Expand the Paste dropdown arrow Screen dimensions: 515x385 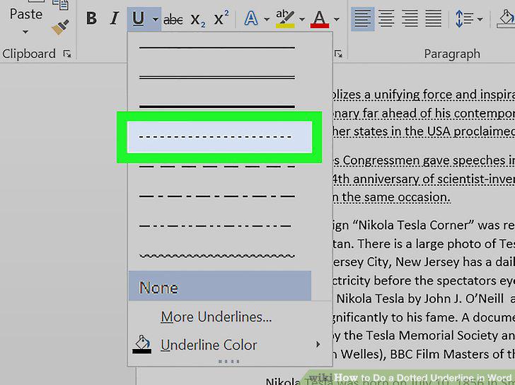[25, 32]
